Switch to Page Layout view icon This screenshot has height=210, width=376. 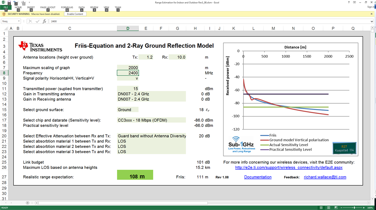tap(329, 208)
